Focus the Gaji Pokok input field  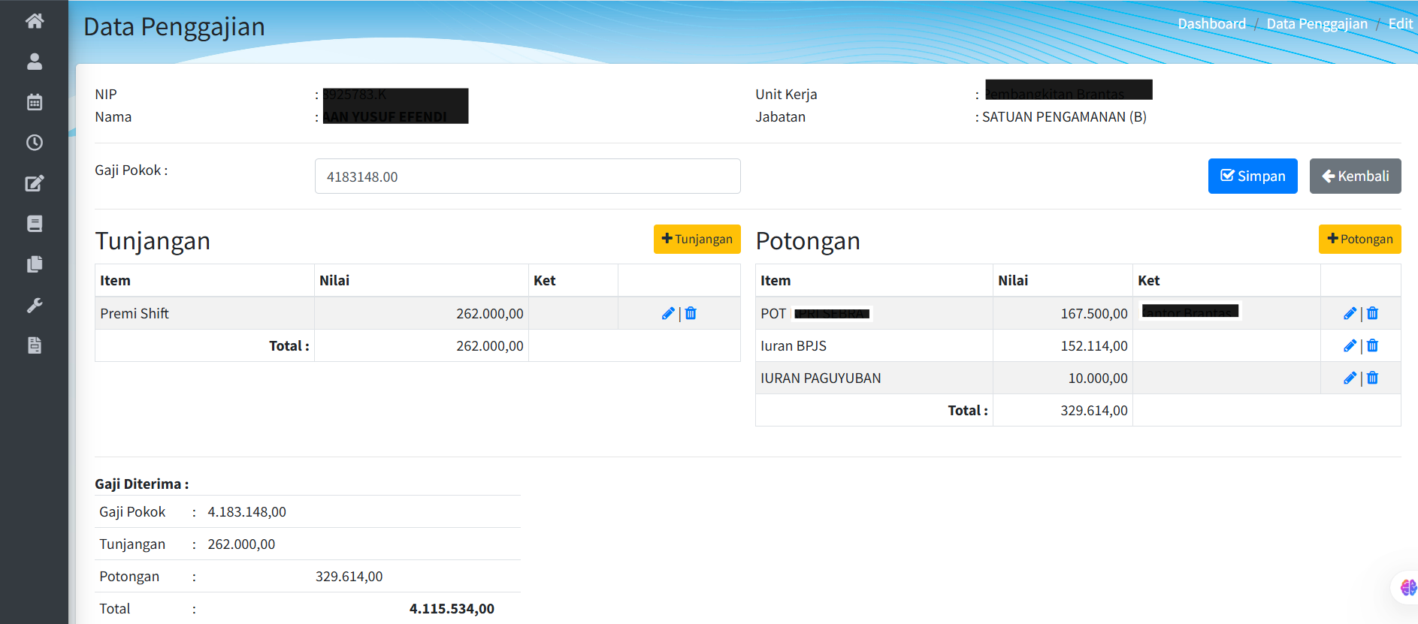528,176
